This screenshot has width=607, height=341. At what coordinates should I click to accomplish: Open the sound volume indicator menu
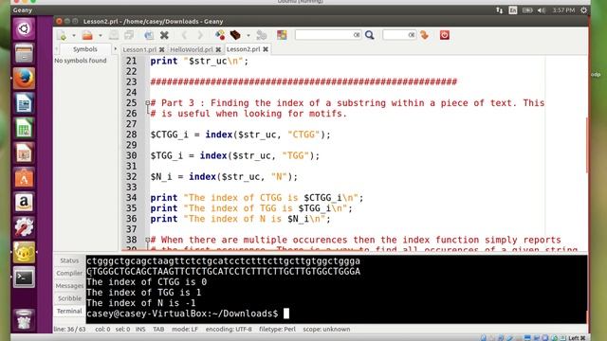542,10
